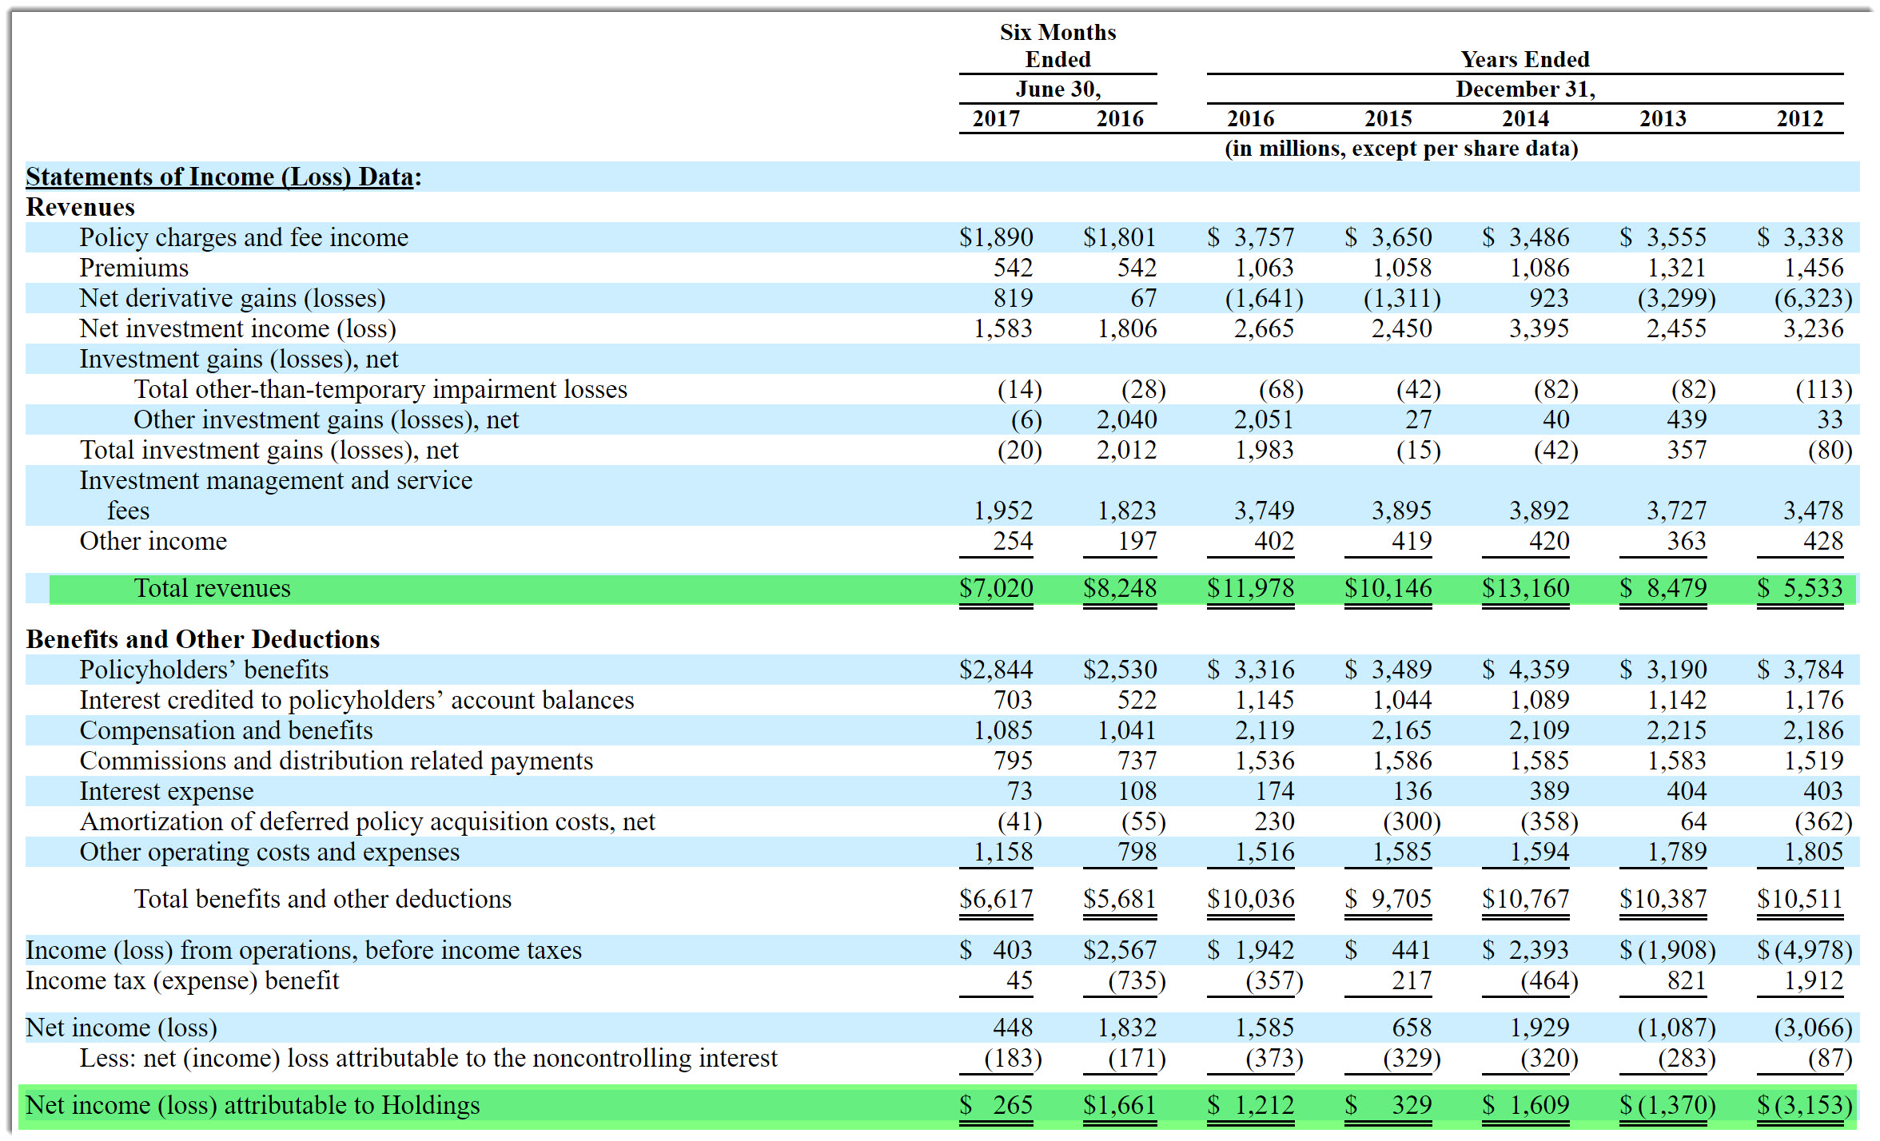The width and height of the screenshot is (1880, 1141).
Task: Click the Revenues section heading
Action: pyautogui.click(x=81, y=207)
